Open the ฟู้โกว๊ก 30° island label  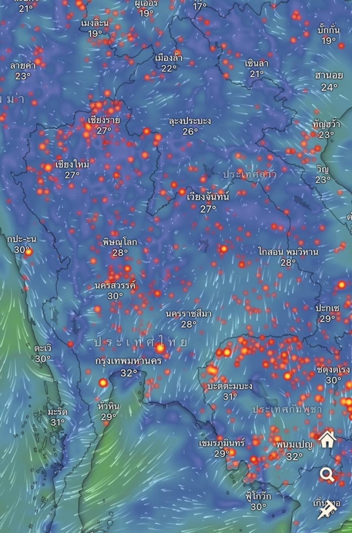point(258,501)
